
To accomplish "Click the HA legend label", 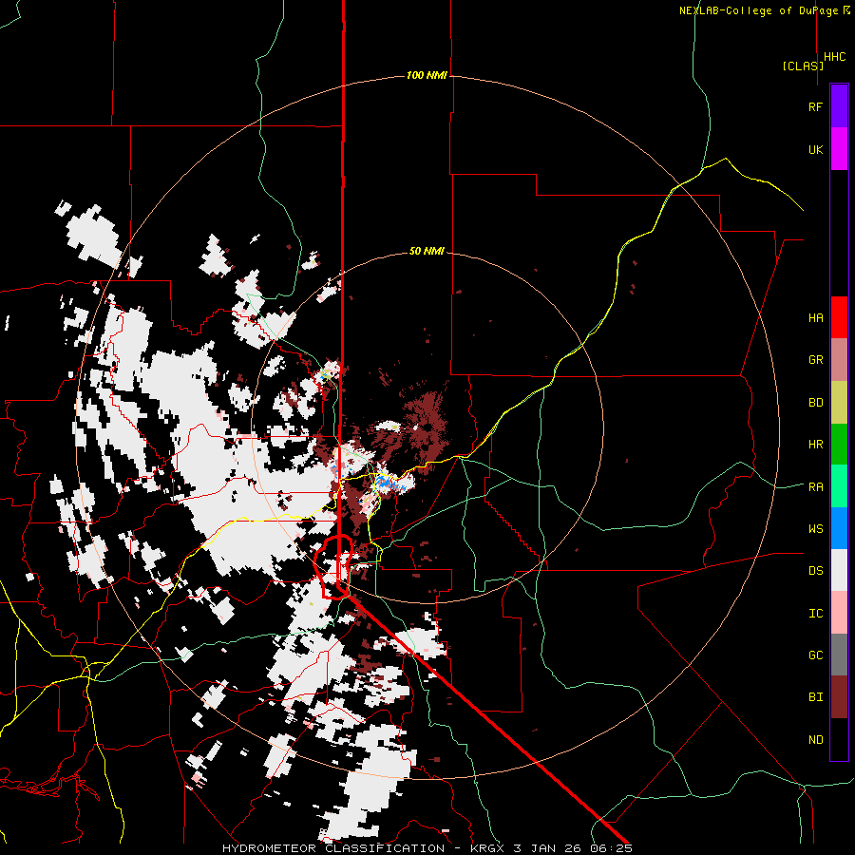I will click(815, 318).
